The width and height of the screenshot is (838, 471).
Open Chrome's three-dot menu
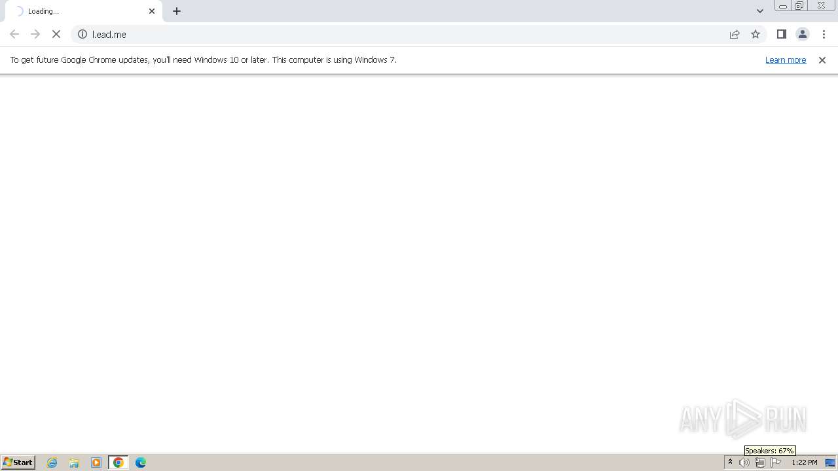pyautogui.click(x=824, y=34)
